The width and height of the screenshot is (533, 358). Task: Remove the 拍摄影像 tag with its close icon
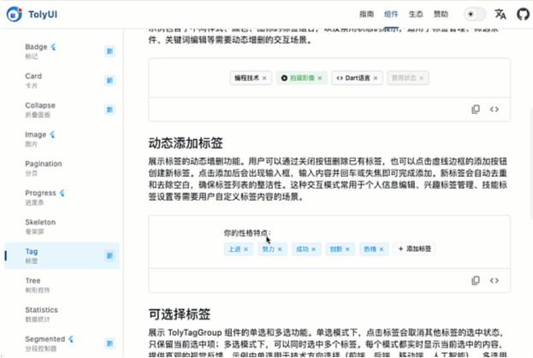320,78
